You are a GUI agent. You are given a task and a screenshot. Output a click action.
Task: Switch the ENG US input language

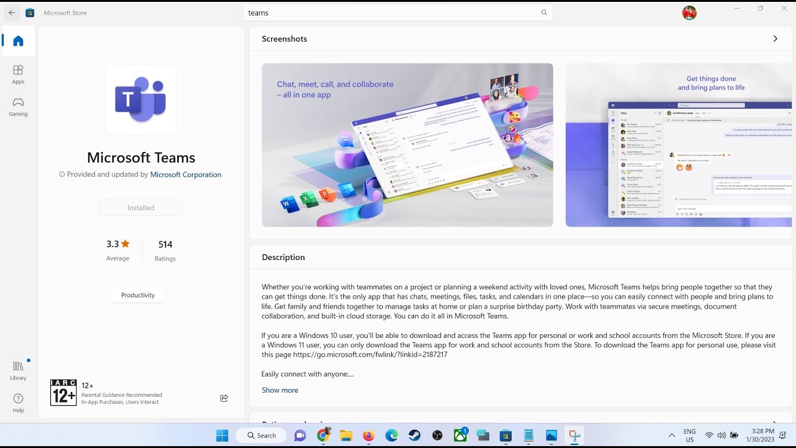click(690, 436)
